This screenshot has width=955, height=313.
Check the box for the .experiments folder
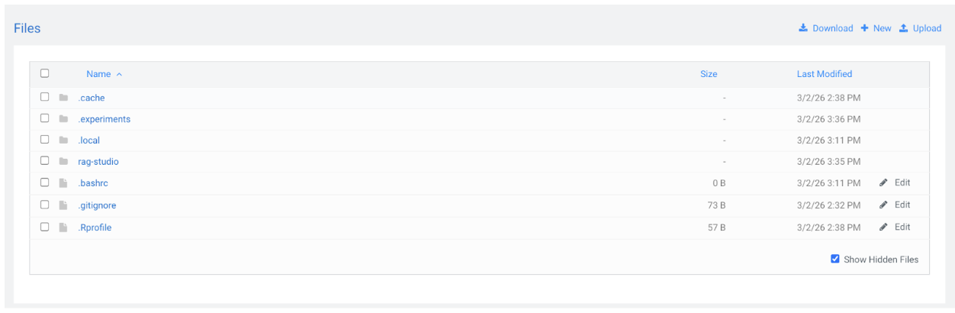coord(45,118)
